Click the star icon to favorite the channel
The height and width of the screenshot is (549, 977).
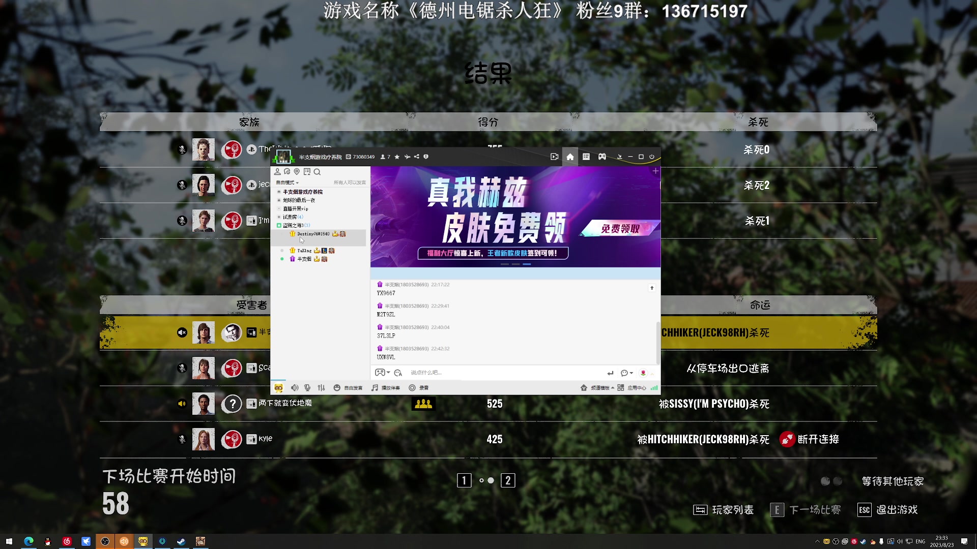click(x=397, y=157)
